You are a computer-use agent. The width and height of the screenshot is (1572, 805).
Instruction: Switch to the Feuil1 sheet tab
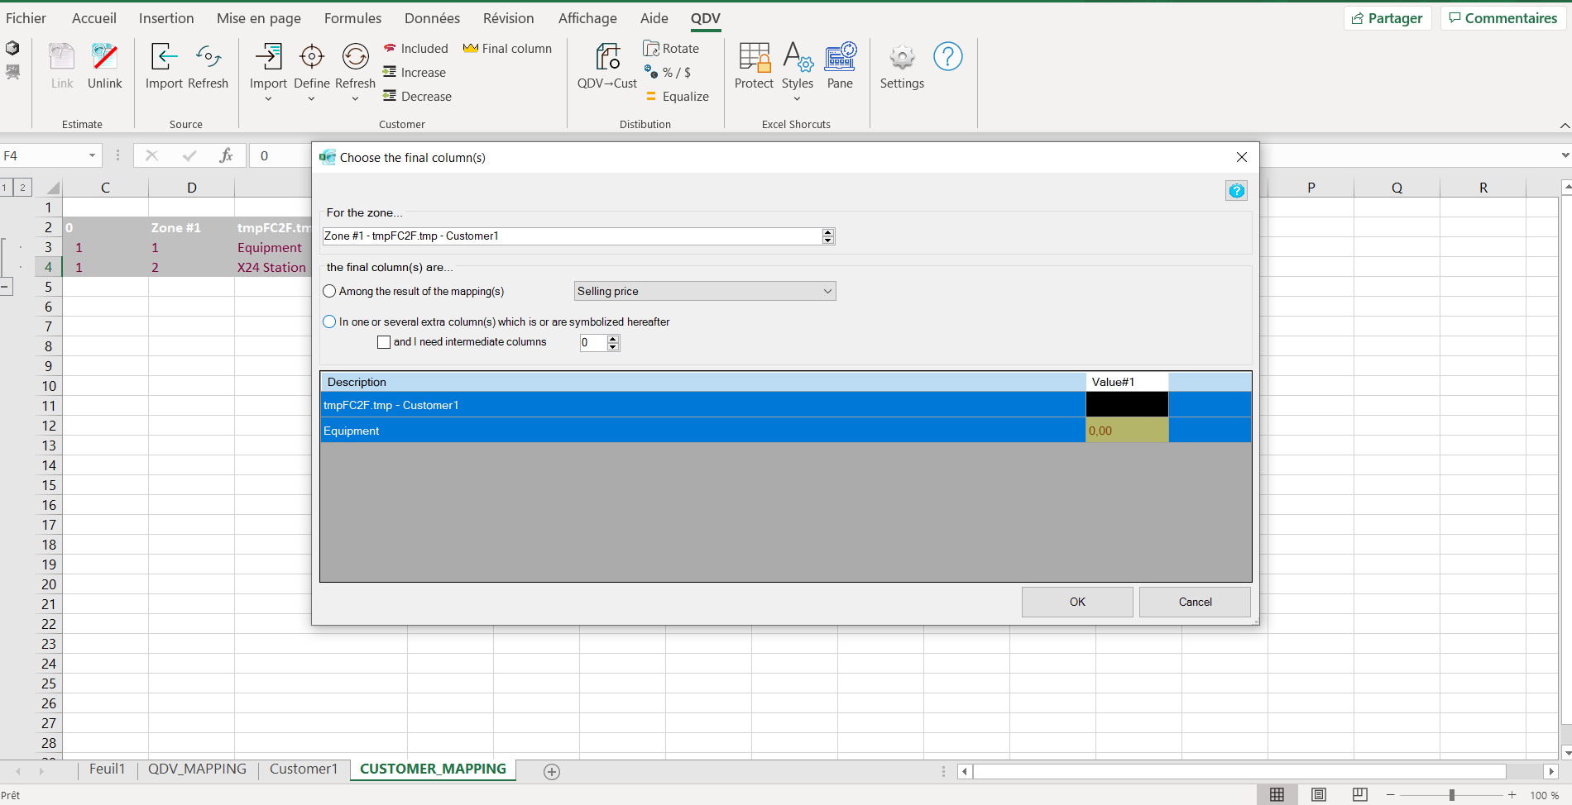[x=108, y=769]
